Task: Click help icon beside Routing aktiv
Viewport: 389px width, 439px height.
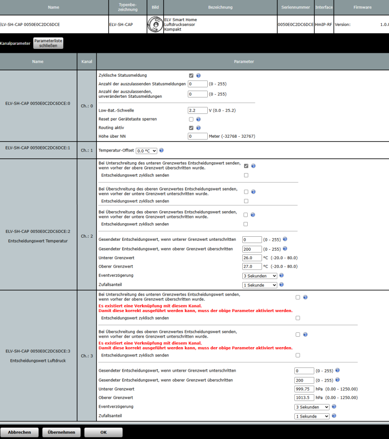Action: pyautogui.click(x=198, y=128)
